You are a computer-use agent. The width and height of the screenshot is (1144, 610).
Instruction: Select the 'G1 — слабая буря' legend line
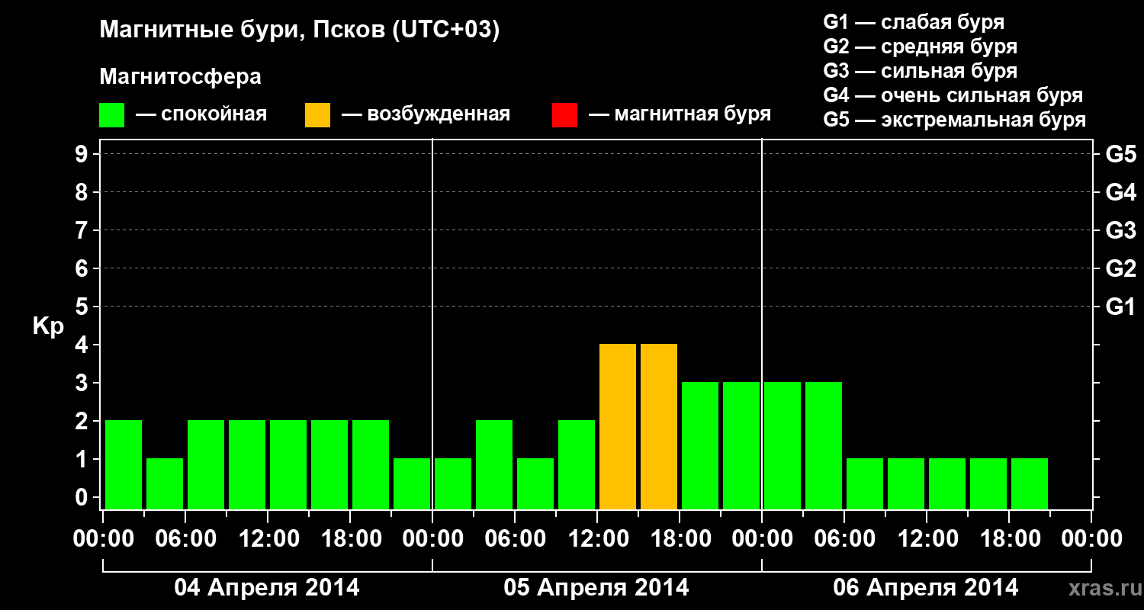pos(914,21)
